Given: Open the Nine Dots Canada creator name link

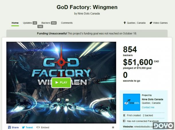Looking at the screenshot, I should 152,99.
